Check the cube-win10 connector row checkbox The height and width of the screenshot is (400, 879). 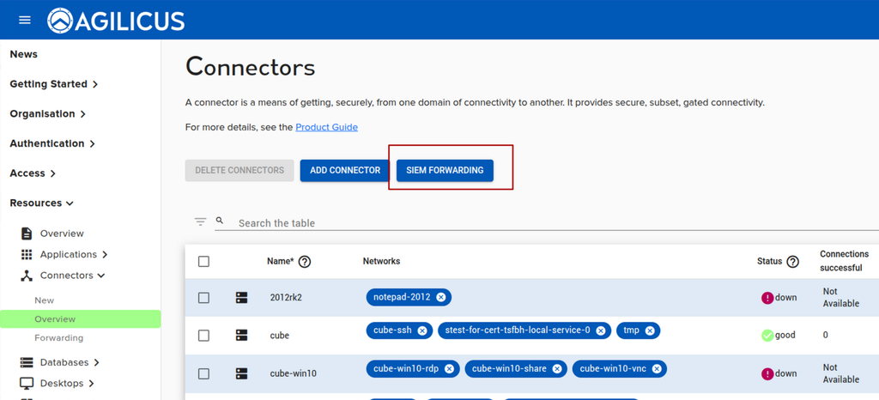point(204,373)
